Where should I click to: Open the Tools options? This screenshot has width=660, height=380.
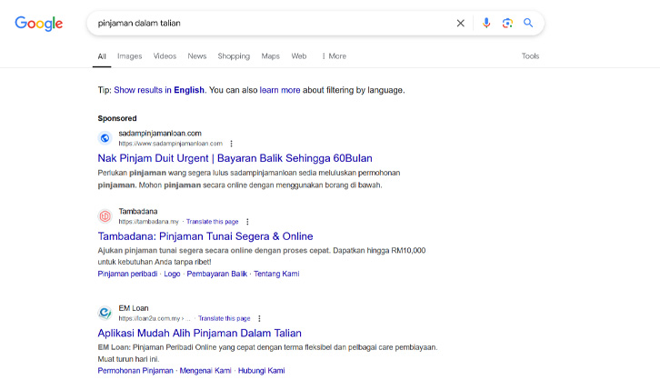pos(530,56)
